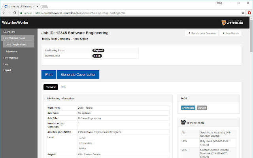This screenshot has width=253, height=158.
Task: Click the Service Team people icon
Action: (x=183, y=122)
